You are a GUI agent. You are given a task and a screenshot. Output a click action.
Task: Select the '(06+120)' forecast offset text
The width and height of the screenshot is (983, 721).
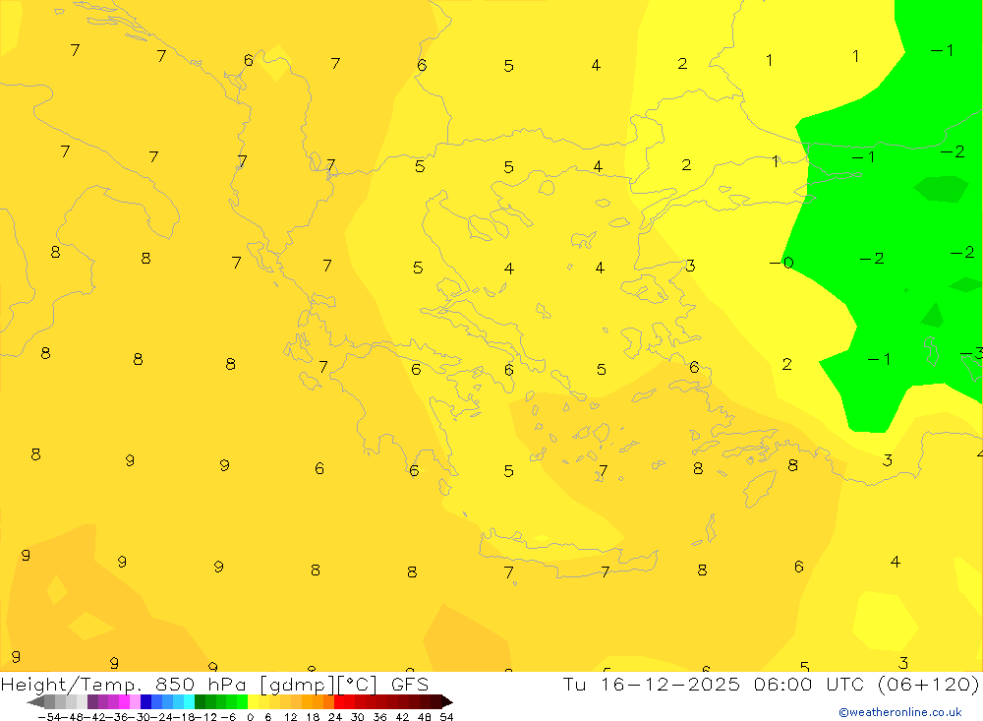pyautogui.click(x=929, y=684)
